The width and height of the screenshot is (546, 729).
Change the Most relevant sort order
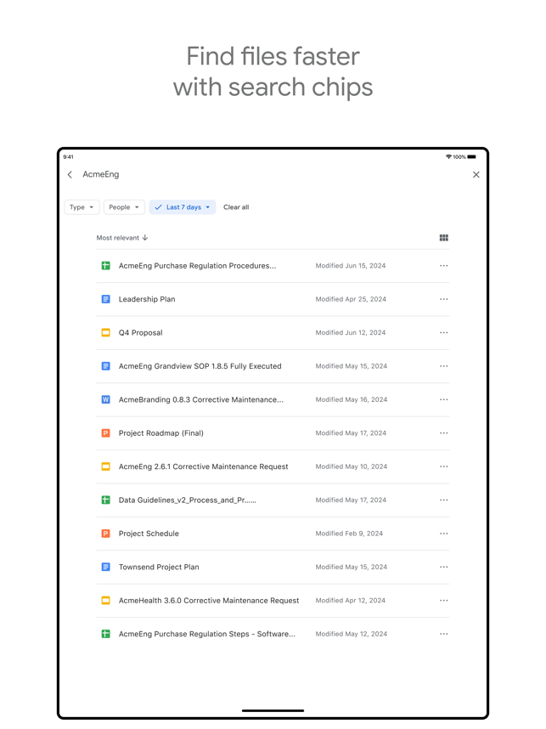coord(122,238)
